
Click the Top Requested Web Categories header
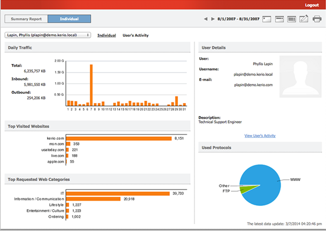point(97,179)
